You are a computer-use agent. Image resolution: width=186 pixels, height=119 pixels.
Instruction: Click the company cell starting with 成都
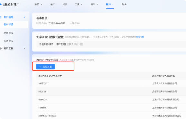164,92
